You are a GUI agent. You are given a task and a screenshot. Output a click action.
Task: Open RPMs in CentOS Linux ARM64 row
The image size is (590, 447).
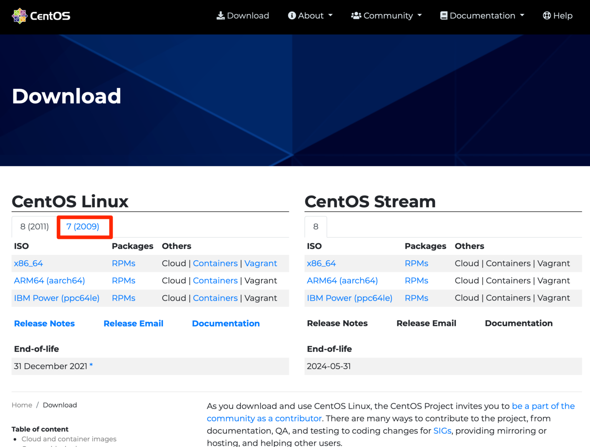124,281
